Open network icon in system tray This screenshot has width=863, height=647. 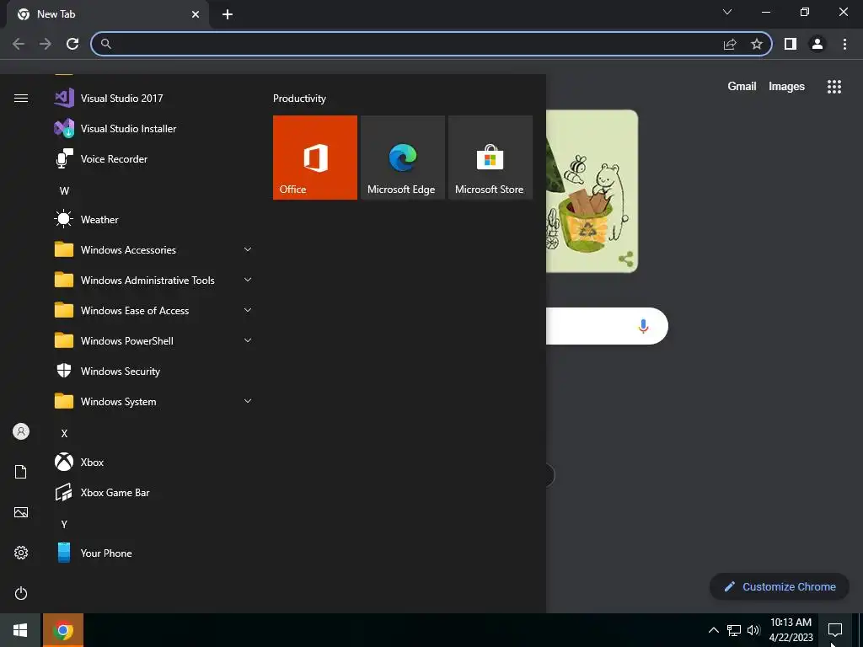coord(734,630)
